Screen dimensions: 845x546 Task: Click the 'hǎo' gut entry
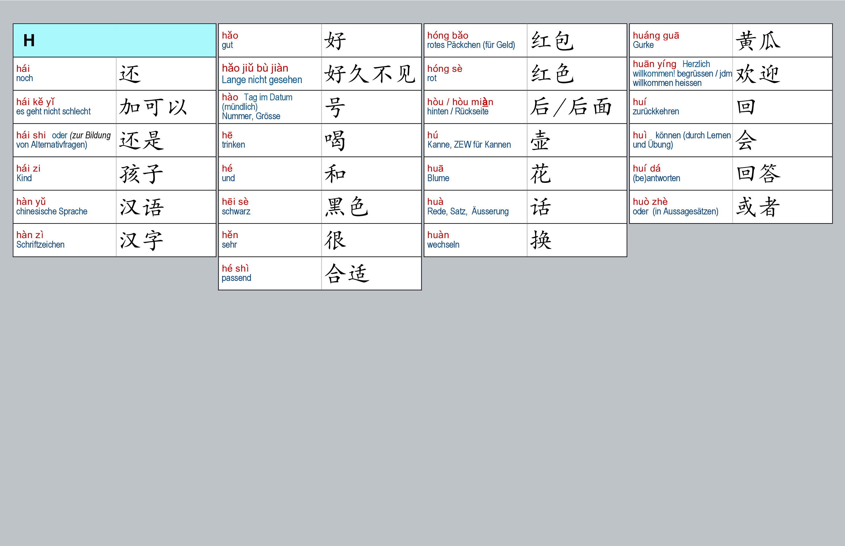pos(270,40)
